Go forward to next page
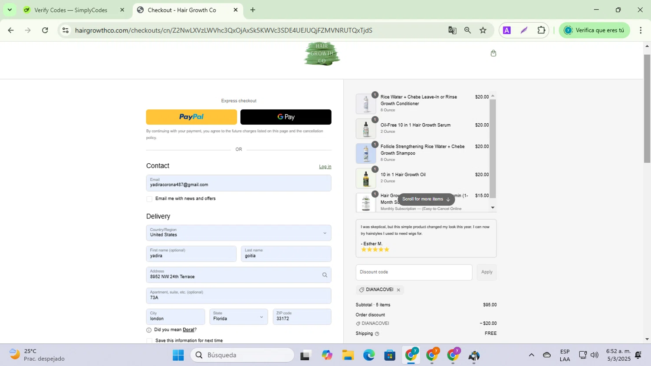This screenshot has width=651, height=366. [28, 30]
